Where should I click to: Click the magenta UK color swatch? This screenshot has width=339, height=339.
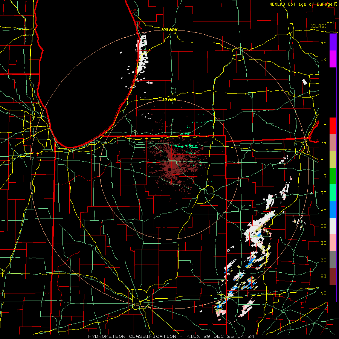pyautogui.click(x=333, y=59)
